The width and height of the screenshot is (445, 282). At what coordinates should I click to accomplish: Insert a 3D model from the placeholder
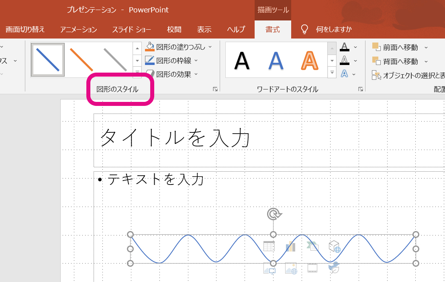334,246
